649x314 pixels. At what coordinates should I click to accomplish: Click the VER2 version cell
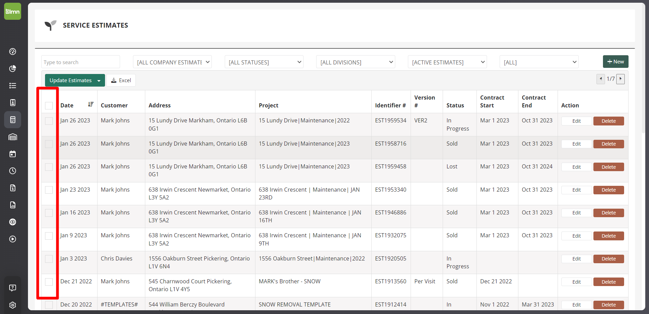click(x=421, y=120)
